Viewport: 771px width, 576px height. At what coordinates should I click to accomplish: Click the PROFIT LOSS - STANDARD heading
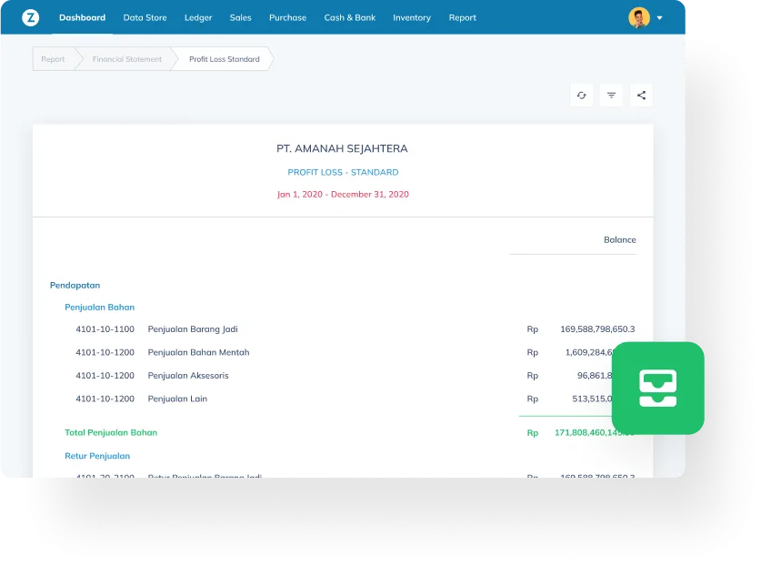(343, 172)
